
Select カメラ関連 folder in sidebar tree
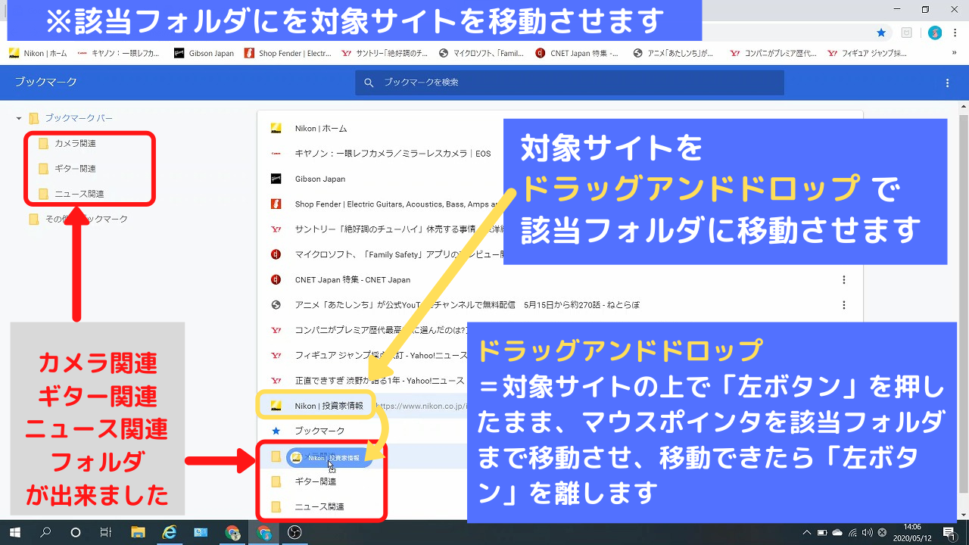pos(74,143)
